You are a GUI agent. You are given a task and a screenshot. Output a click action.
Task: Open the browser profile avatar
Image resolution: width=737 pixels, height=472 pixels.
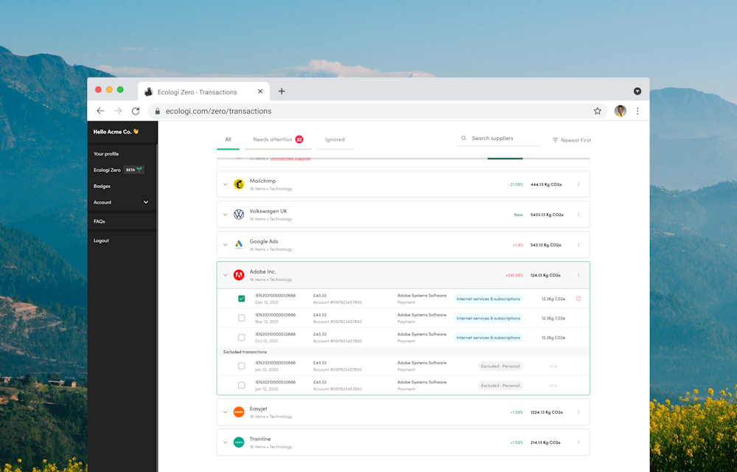coord(621,111)
